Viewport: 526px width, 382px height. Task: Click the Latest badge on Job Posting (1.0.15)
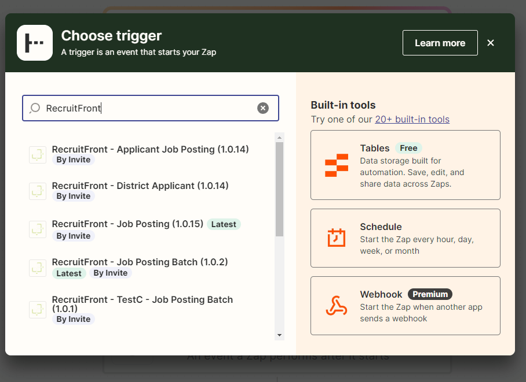coord(224,224)
